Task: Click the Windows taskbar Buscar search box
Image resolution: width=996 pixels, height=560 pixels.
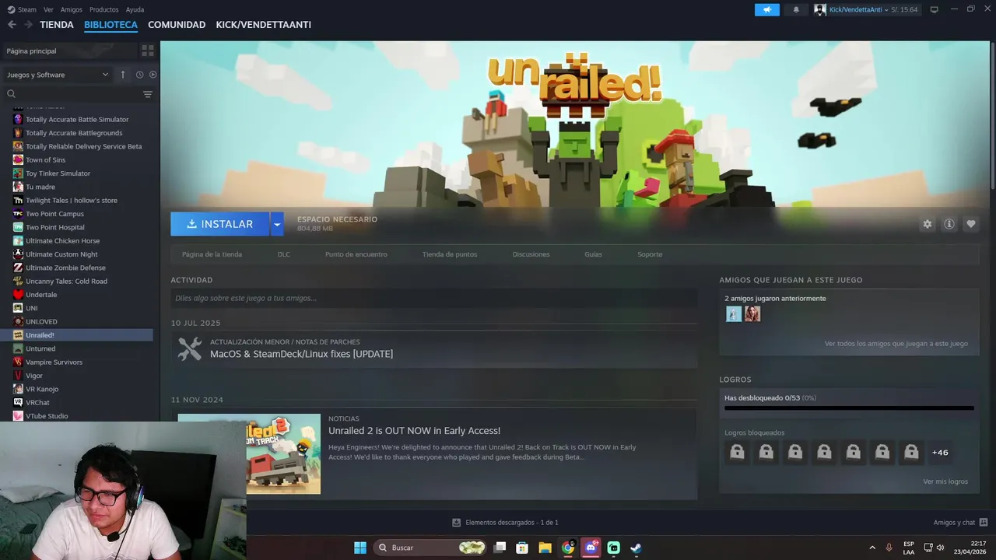Action: point(430,548)
